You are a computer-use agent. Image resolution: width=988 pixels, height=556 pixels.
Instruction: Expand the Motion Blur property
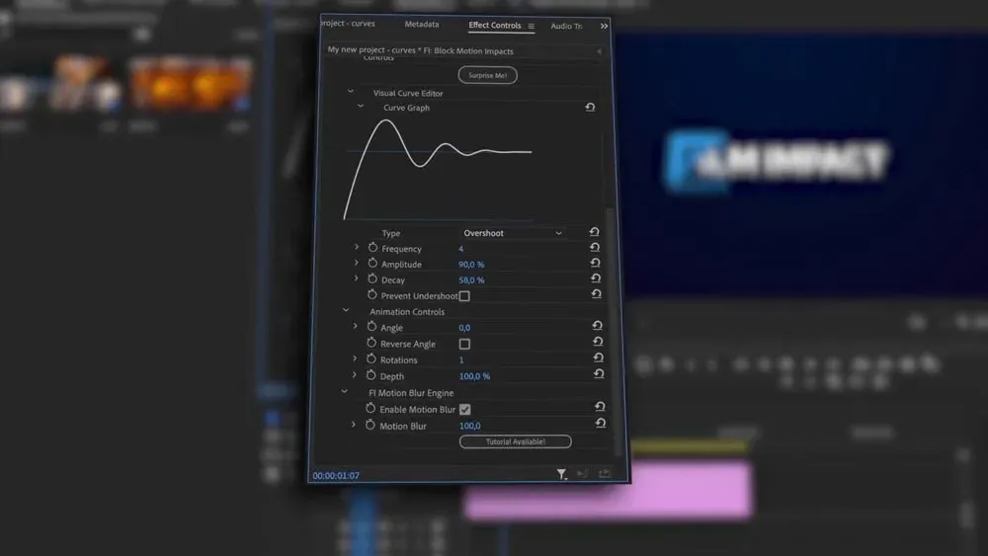[x=354, y=425]
